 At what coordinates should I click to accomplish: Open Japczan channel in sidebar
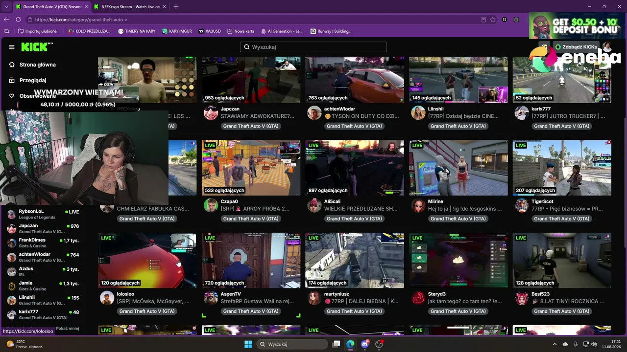(43, 228)
